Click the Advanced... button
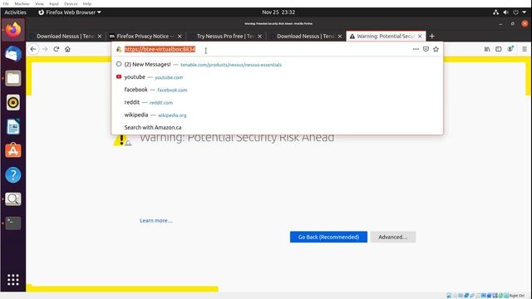 [x=393, y=237]
